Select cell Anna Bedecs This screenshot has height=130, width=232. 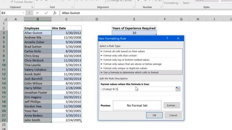point(38,116)
